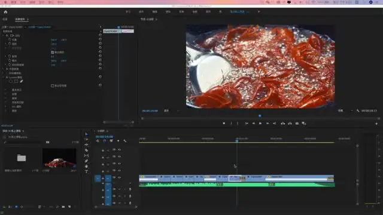Switch to the Color workspace tab
383x215 pixels.
(168, 11)
